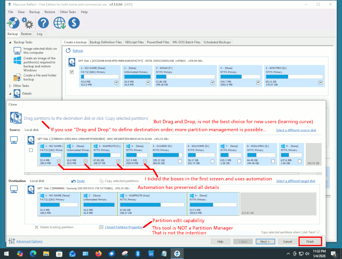Expand the Other Tasks section
Image resolution: width=342 pixels, height=259 pixels.
pos(10,86)
